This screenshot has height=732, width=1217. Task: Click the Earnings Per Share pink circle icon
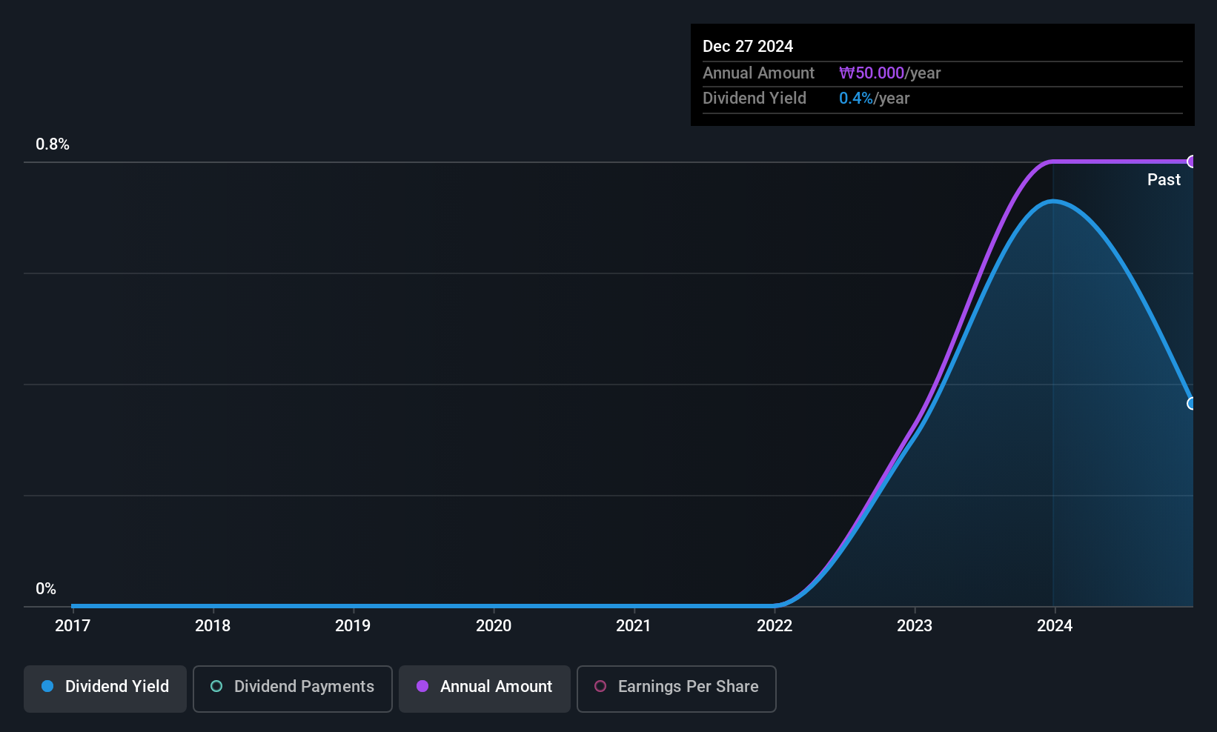pyautogui.click(x=601, y=687)
